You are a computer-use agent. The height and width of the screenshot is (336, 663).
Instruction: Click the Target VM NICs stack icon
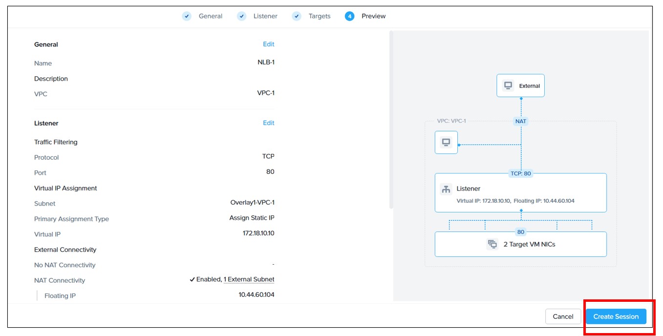(x=492, y=244)
